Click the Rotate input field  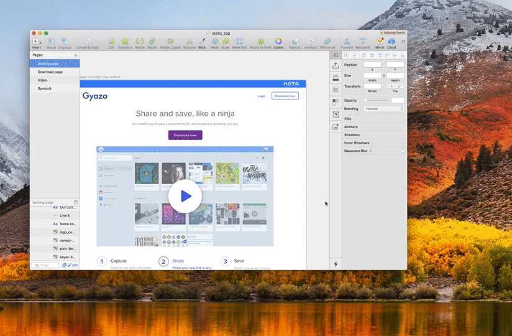(372, 86)
